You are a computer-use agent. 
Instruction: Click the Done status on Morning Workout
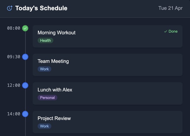(x=171, y=31)
